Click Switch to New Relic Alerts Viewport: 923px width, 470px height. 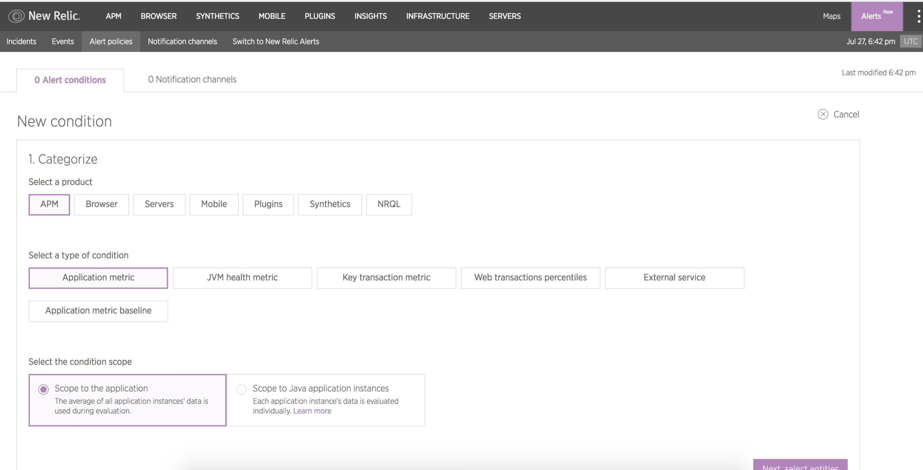click(x=275, y=41)
